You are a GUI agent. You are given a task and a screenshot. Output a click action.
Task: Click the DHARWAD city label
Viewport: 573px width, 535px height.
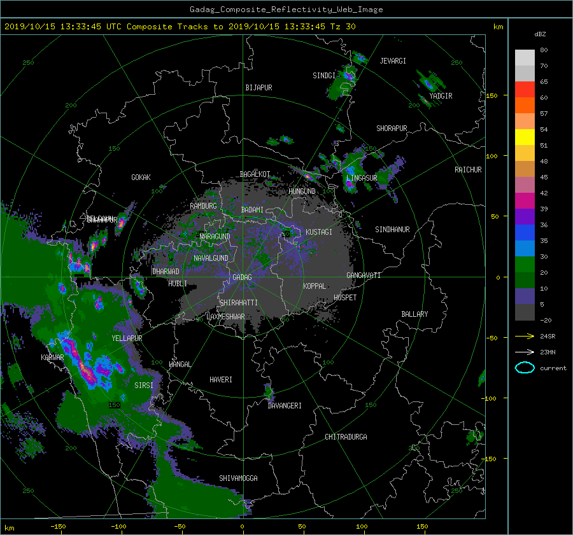tap(166, 272)
